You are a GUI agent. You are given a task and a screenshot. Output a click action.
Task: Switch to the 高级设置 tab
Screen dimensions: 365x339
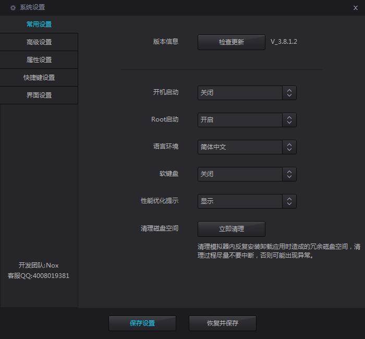click(x=39, y=42)
